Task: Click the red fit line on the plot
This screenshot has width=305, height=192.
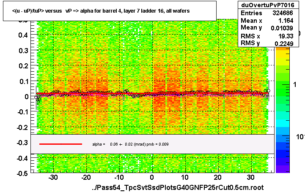Action: click(152, 94)
